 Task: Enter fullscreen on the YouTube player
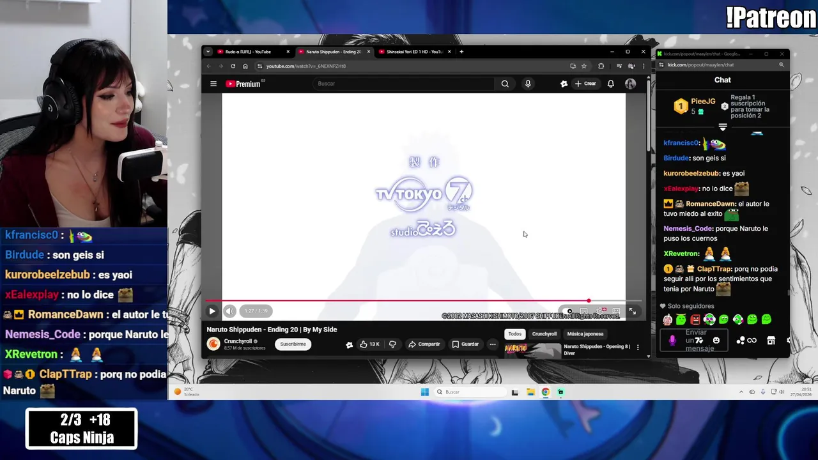pyautogui.click(x=632, y=311)
